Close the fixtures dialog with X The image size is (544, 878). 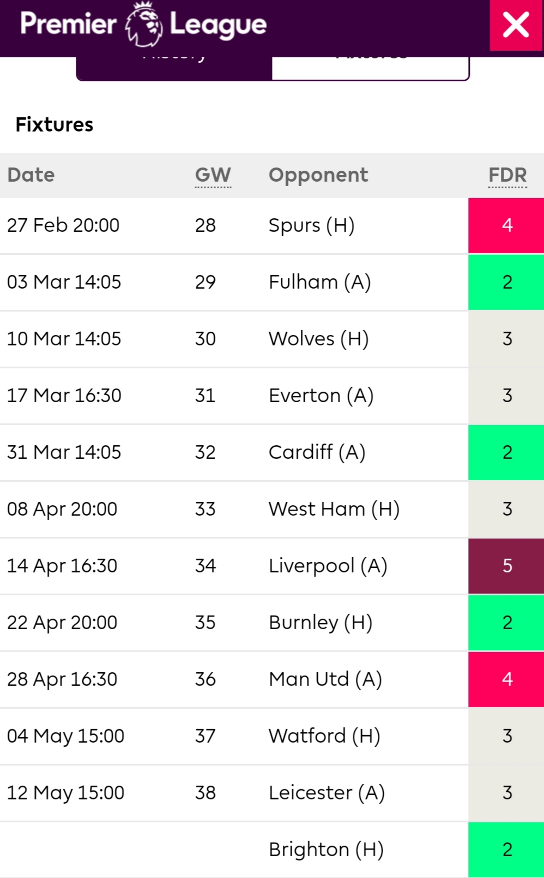coord(516,25)
